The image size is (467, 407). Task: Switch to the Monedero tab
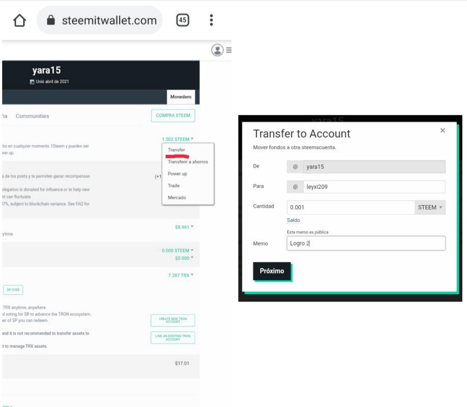(181, 97)
